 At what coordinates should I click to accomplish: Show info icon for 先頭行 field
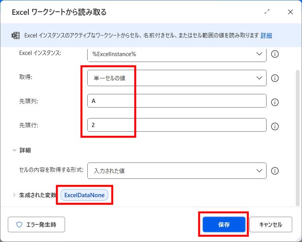click(275, 126)
